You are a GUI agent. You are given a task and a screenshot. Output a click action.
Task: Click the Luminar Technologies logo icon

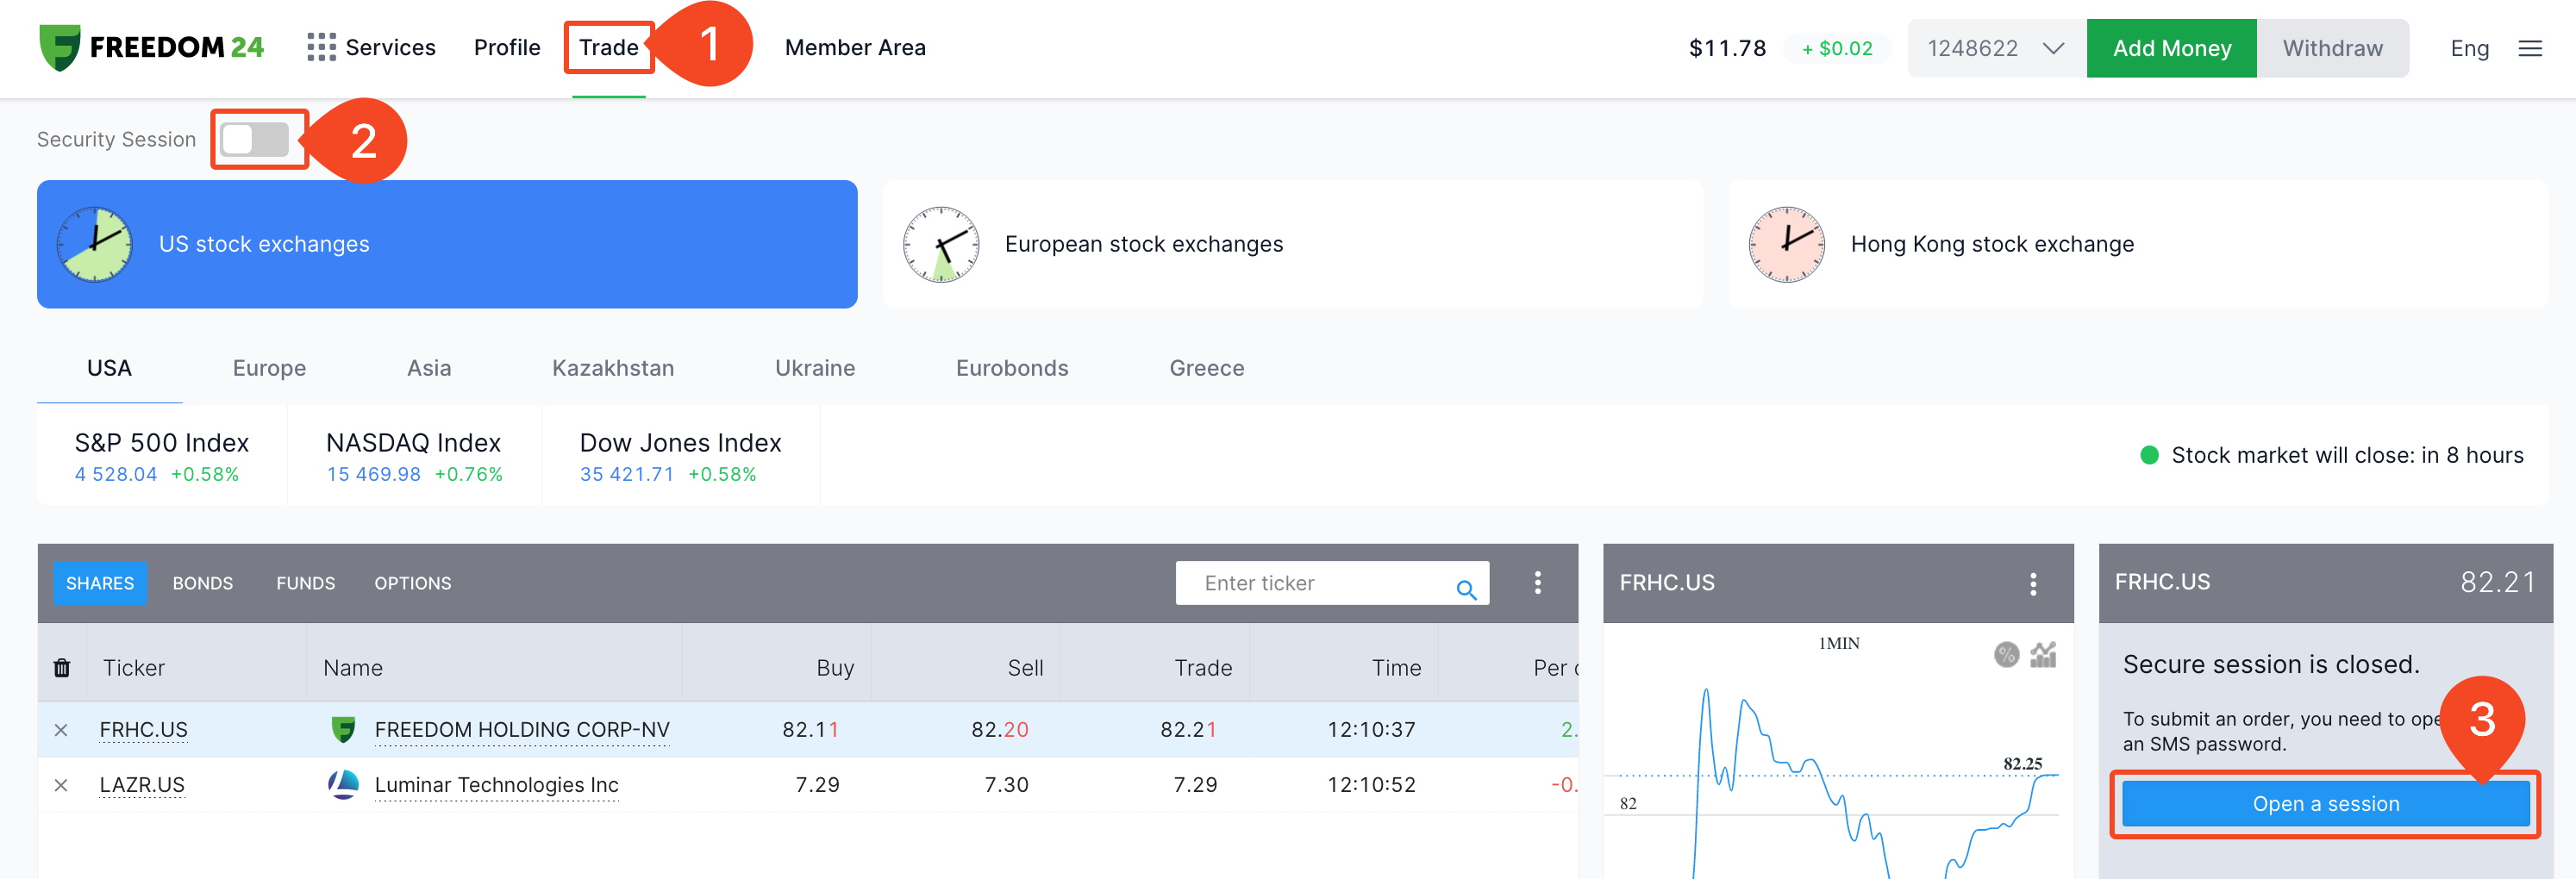click(343, 784)
